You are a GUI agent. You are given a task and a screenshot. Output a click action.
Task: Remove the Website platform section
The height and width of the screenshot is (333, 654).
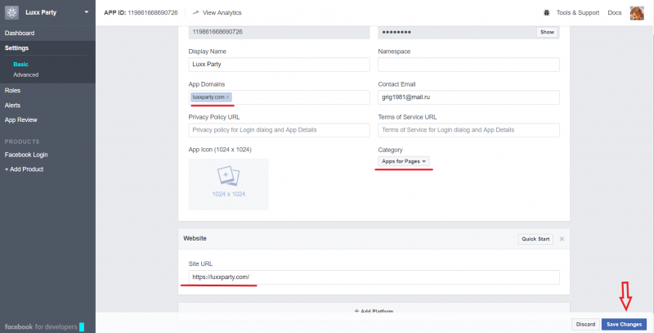(x=562, y=239)
